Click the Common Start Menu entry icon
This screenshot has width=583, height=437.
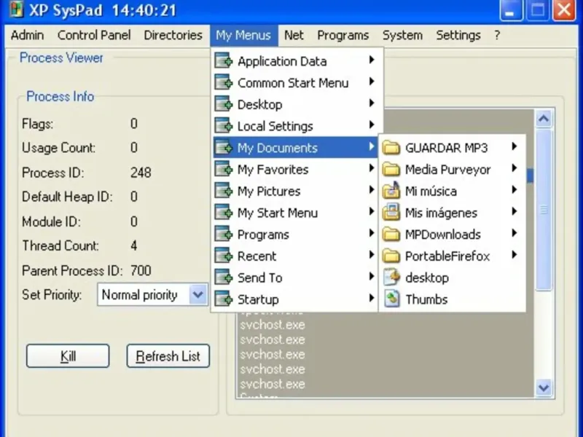224,82
